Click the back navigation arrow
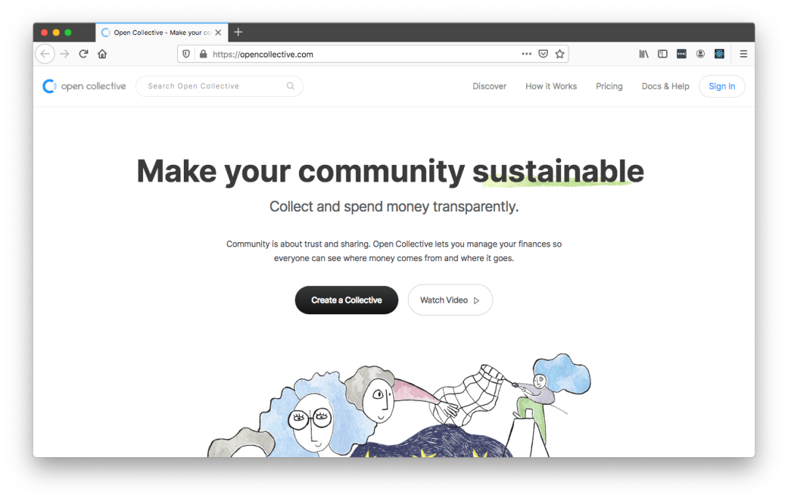This screenshot has width=788, height=501. 45,54
